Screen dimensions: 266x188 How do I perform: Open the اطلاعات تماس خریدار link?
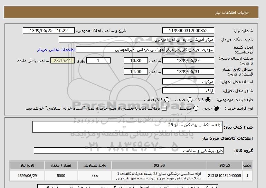coord(56,50)
